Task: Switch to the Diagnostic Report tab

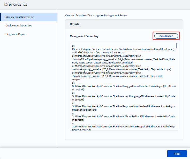Action: [16, 34]
